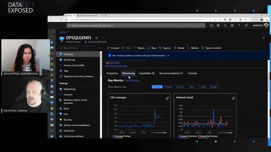Viewport: 271px width, 152px height.
Task: Click See all metrics link
Action: [x=132, y=81]
